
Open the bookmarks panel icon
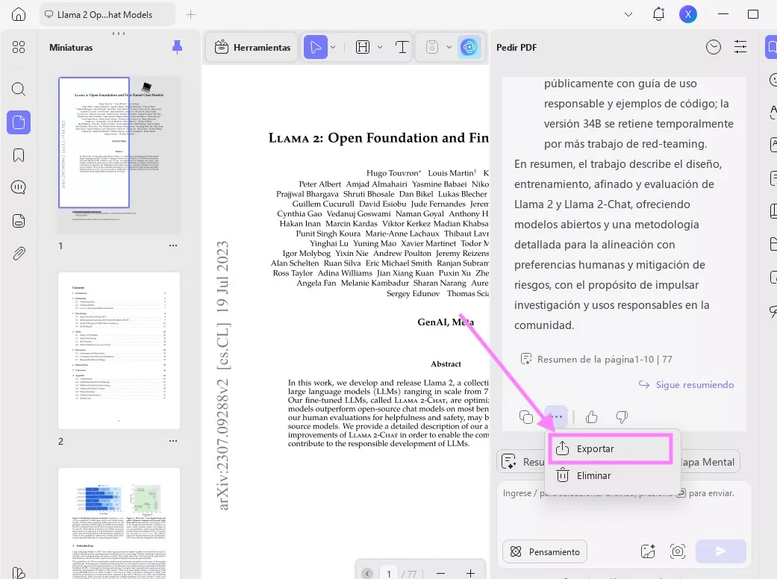tap(19, 155)
